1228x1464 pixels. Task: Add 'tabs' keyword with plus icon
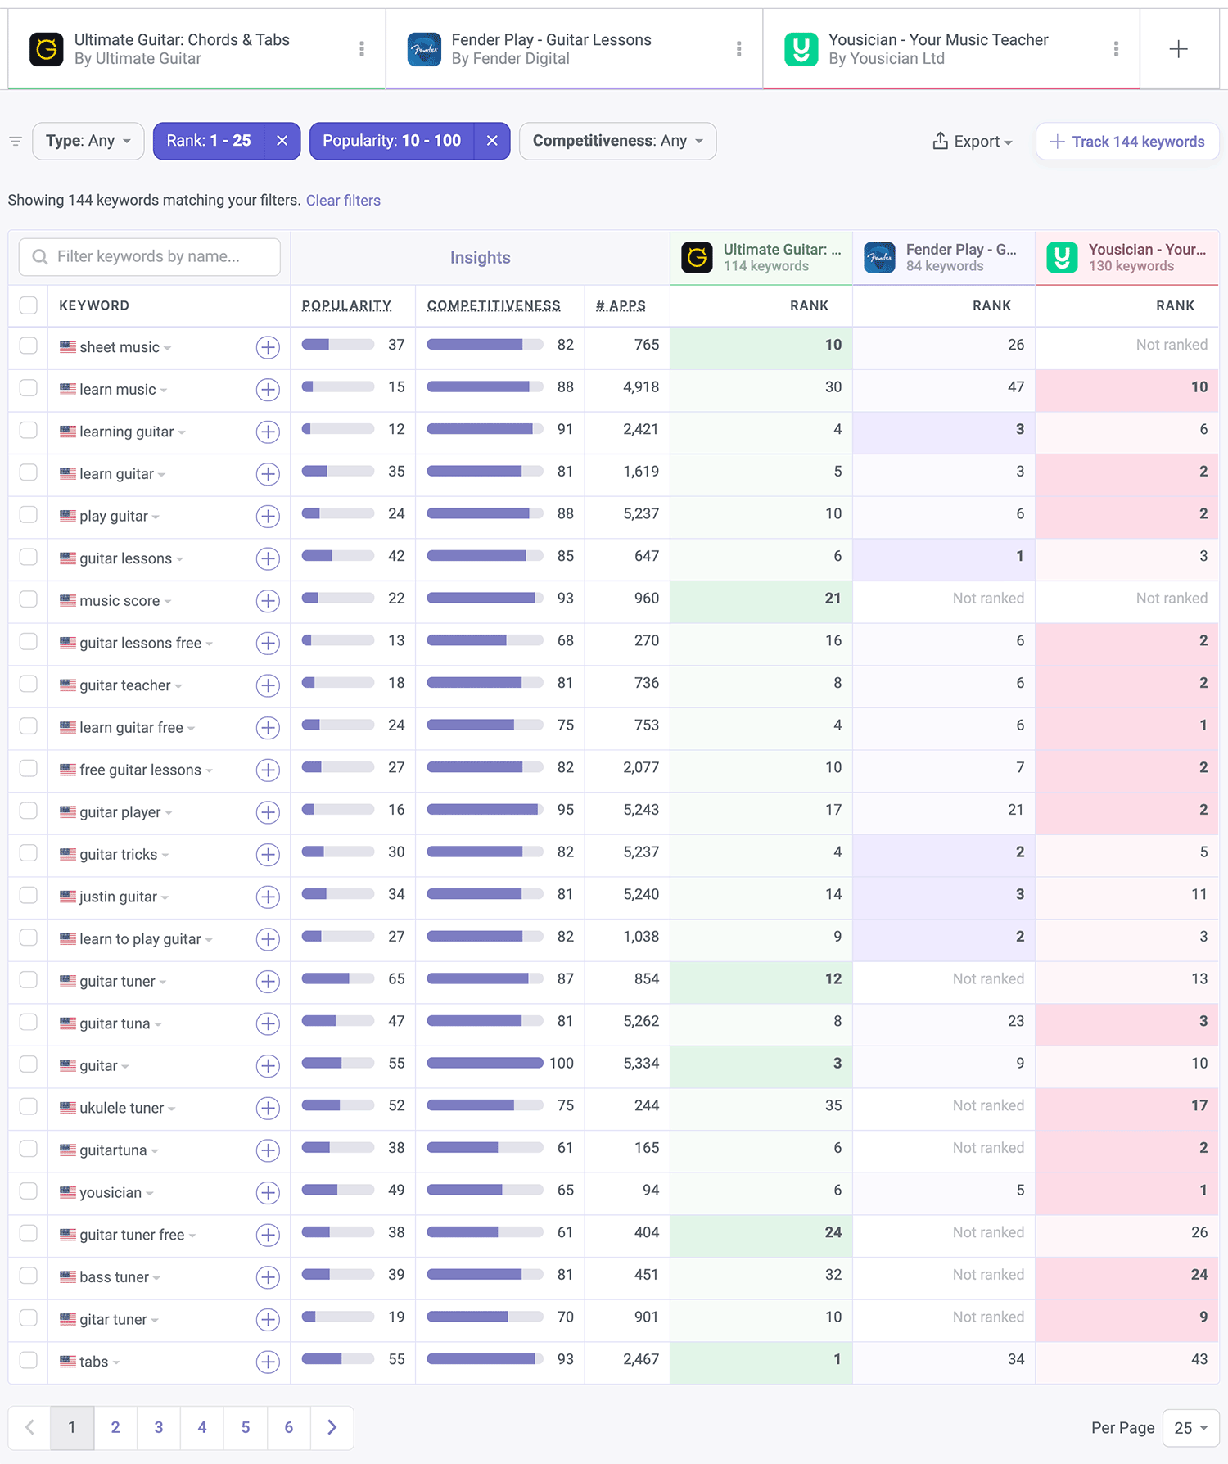[x=268, y=1362]
